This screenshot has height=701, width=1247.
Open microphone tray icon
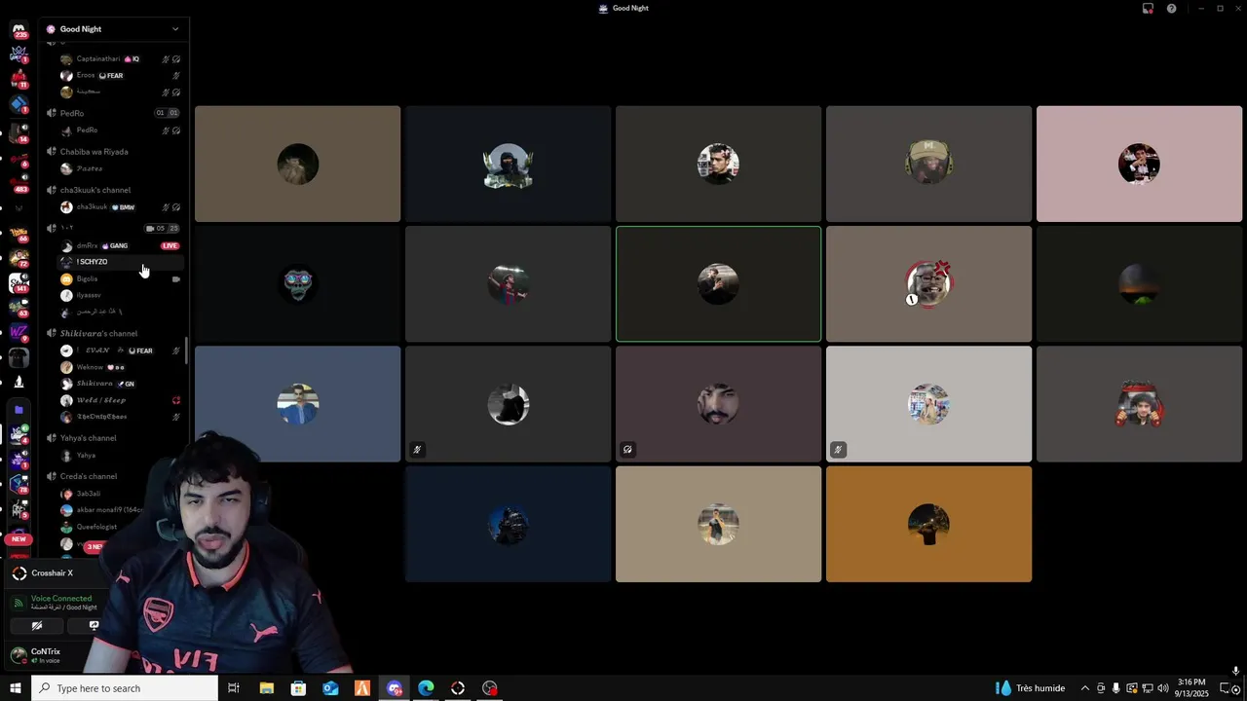point(1116,688)
